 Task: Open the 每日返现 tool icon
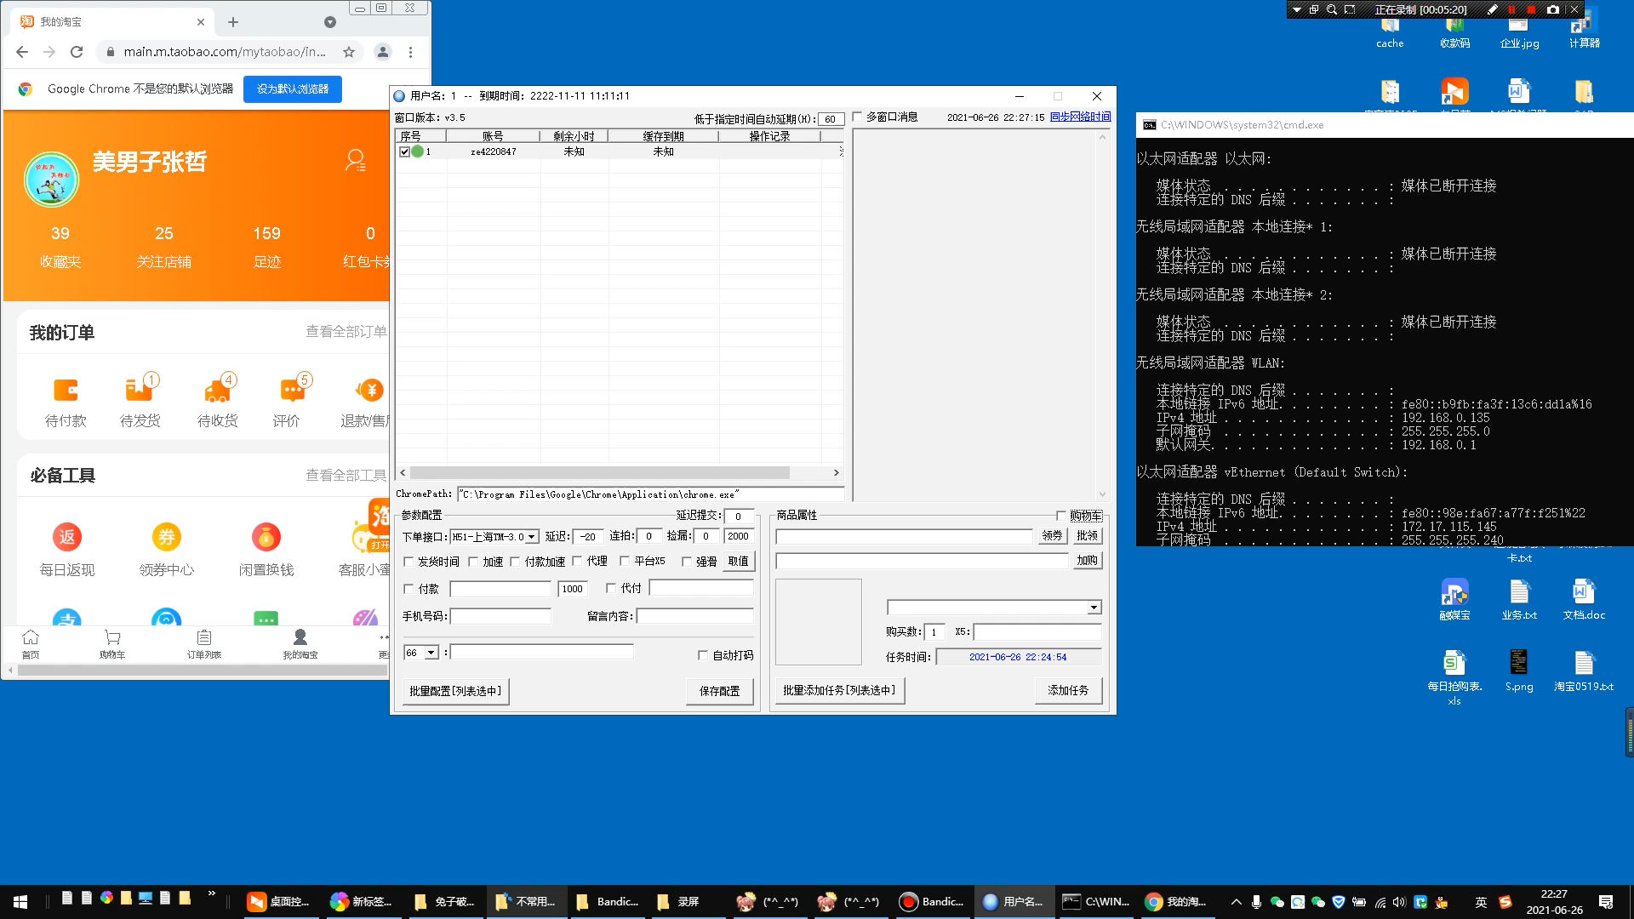(67, 537)
